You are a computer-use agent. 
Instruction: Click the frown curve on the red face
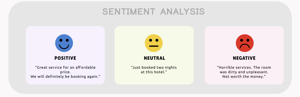pos(245,46)
